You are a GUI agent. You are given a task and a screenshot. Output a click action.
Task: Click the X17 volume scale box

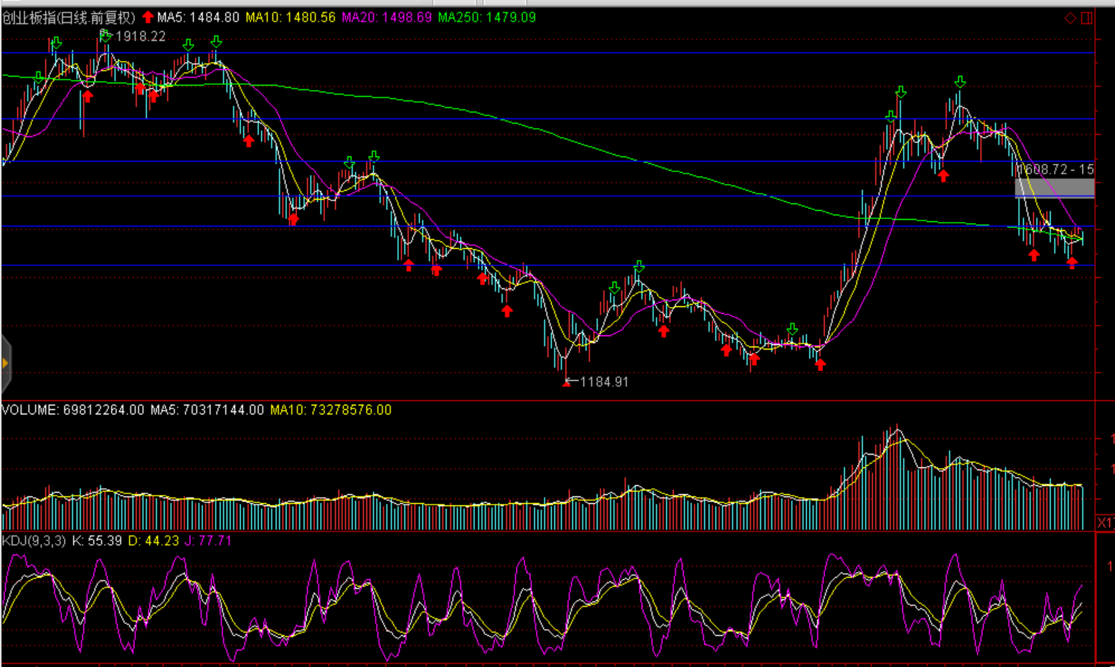pyautogui.click(x=1105, y=522)
